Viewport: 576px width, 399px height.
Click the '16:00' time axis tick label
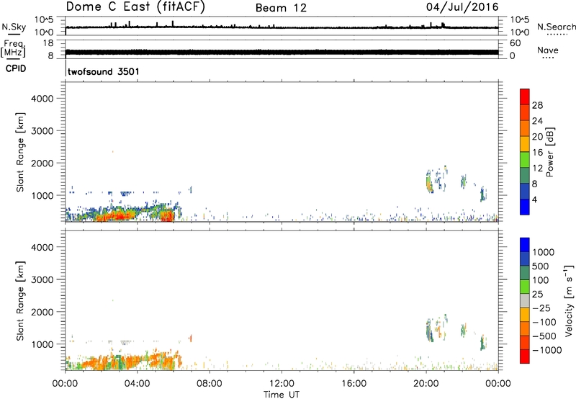pyautogui.click(x=354, y=384)
